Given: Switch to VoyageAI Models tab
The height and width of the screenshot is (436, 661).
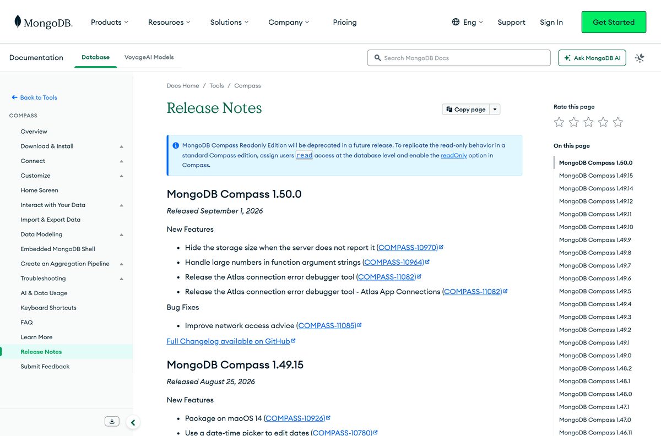Looking at the screenshot, I should [149, 57].
